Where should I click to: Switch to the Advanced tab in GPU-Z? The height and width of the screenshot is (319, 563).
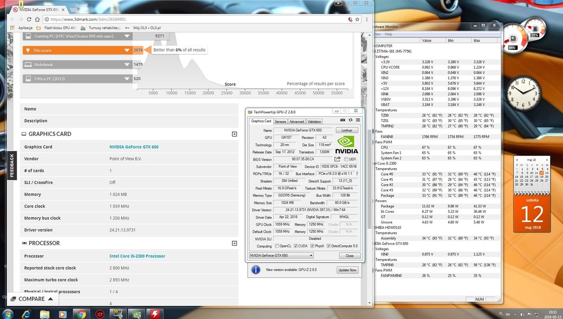[x=296, y=122]
